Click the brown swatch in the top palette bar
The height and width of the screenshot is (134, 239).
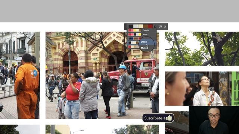point(145,26)
